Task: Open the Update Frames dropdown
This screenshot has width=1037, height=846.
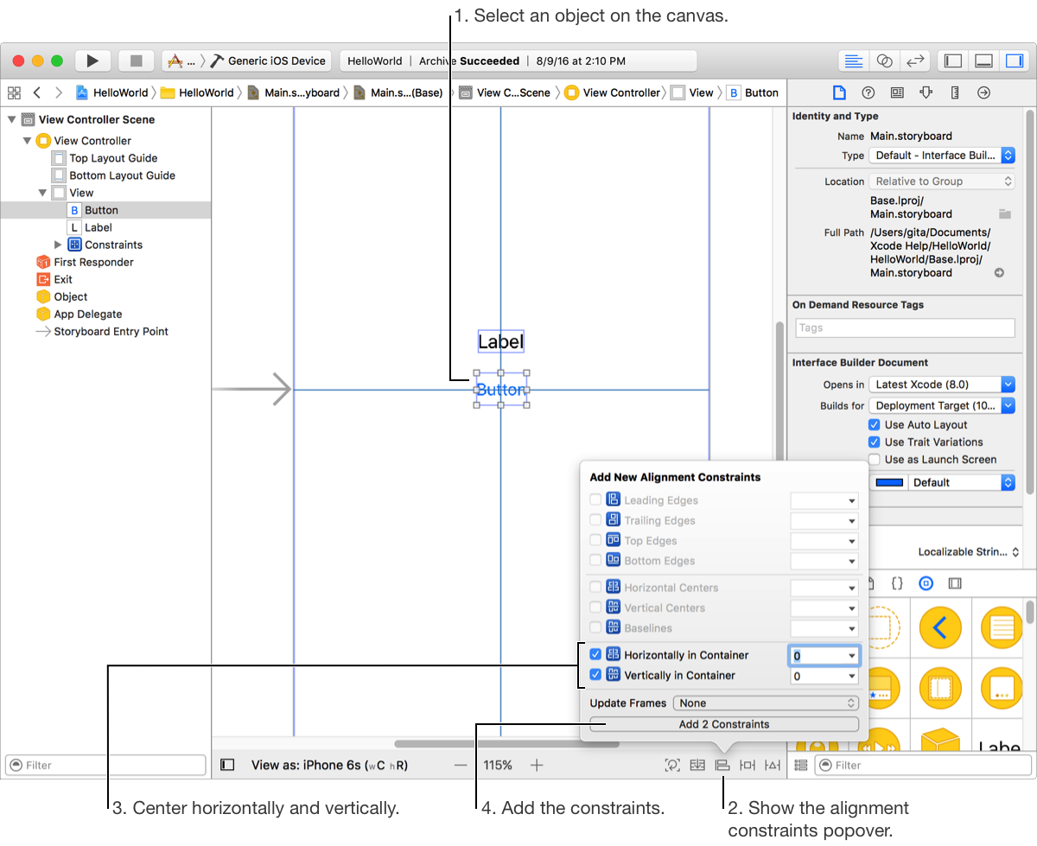Action: pos(766,703)
